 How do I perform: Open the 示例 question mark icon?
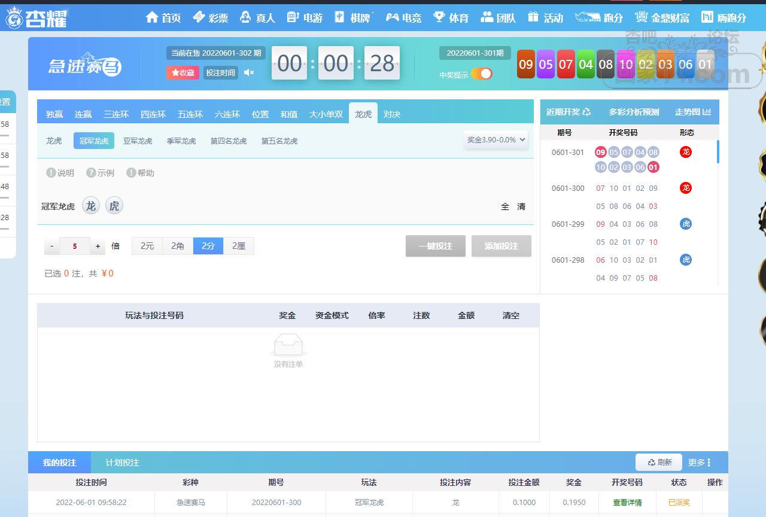point(91,173)
